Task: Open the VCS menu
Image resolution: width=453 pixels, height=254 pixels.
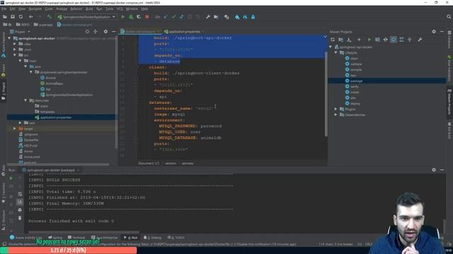Action: 120,9
